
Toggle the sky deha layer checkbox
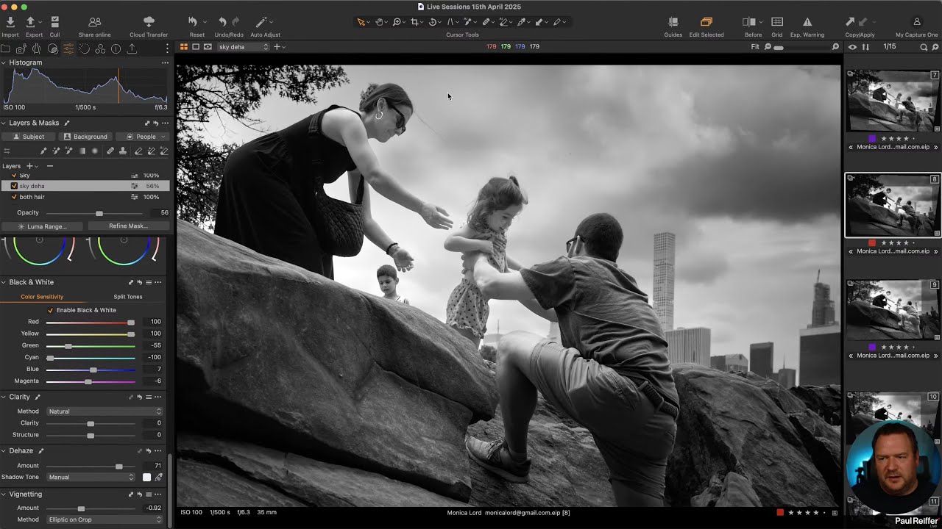(14, 186)
